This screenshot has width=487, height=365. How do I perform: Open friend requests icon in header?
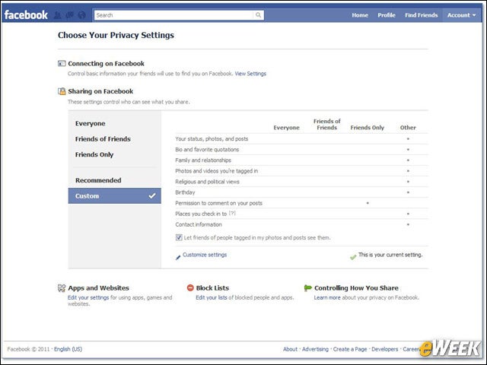57,15
